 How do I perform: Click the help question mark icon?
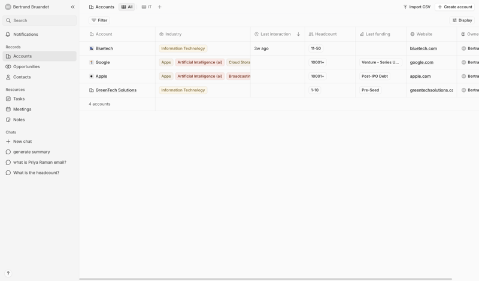click(x=8, y=273)
